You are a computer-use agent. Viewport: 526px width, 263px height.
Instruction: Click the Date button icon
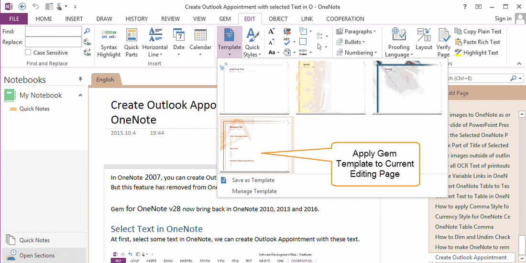[x=179, y=34]
